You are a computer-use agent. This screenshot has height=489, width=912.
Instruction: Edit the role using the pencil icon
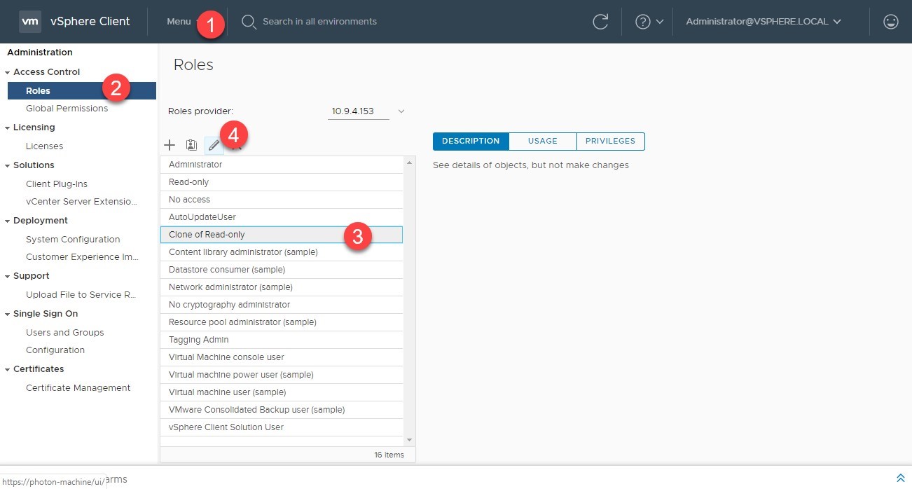click(214, 145)
